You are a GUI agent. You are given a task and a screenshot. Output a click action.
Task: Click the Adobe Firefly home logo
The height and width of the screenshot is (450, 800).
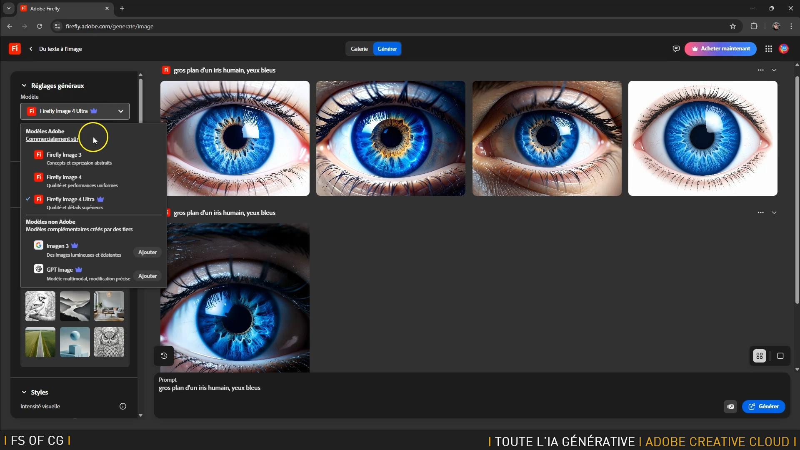point(15,49)
